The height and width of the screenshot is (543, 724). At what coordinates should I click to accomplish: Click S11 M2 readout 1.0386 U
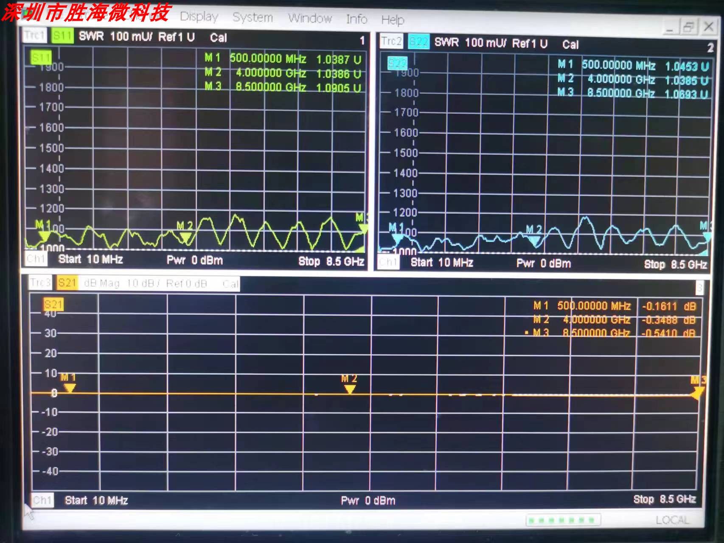click(339, 74)
